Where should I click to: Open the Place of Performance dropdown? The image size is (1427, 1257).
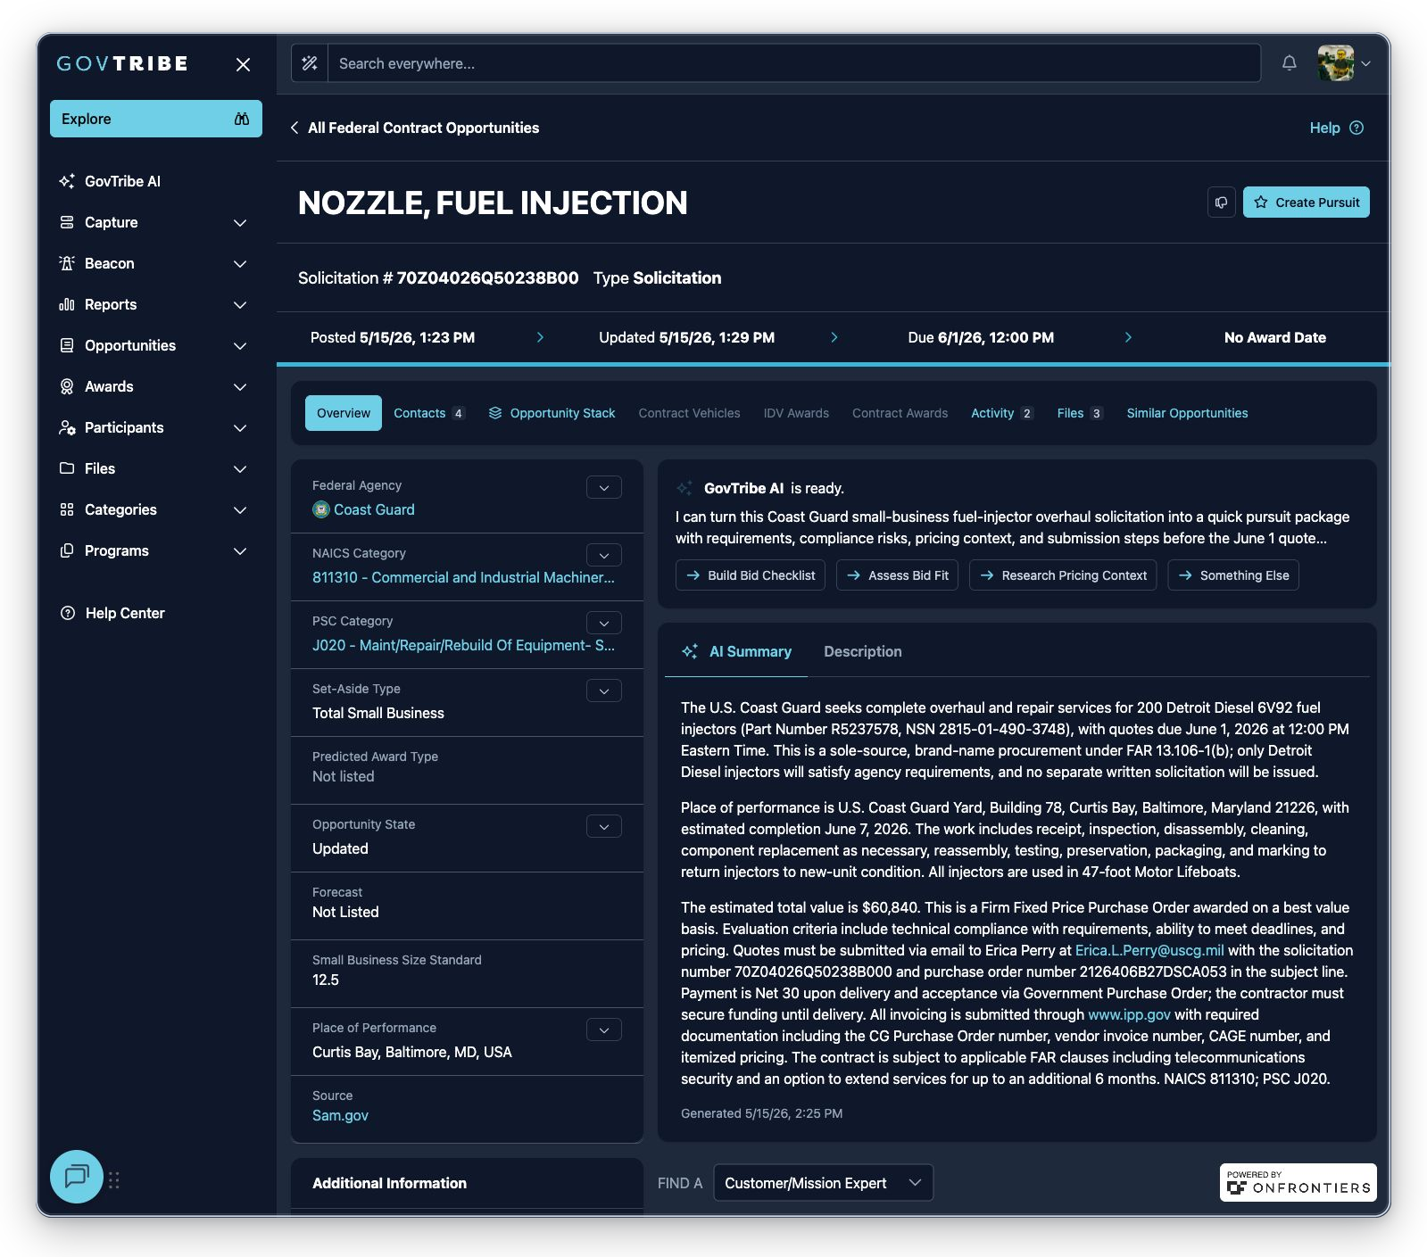604,1030
